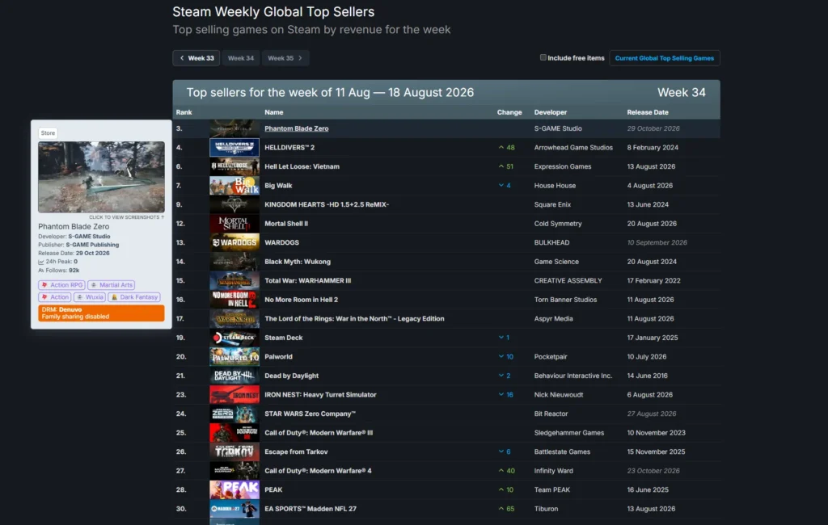
Task: Switch to the Week 33 tab
Action: click(196, 58)
